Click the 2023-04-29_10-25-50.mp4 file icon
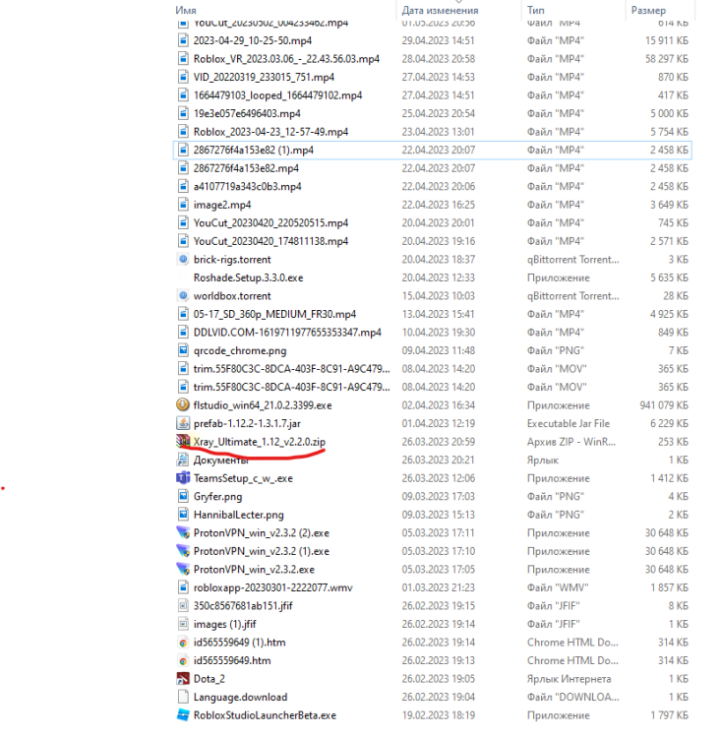719x738 pixels. tap(183, 40)
